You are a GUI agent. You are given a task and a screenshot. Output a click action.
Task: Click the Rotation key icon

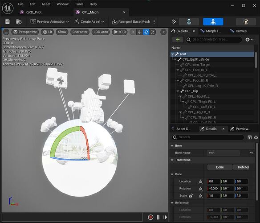(201, 189)
